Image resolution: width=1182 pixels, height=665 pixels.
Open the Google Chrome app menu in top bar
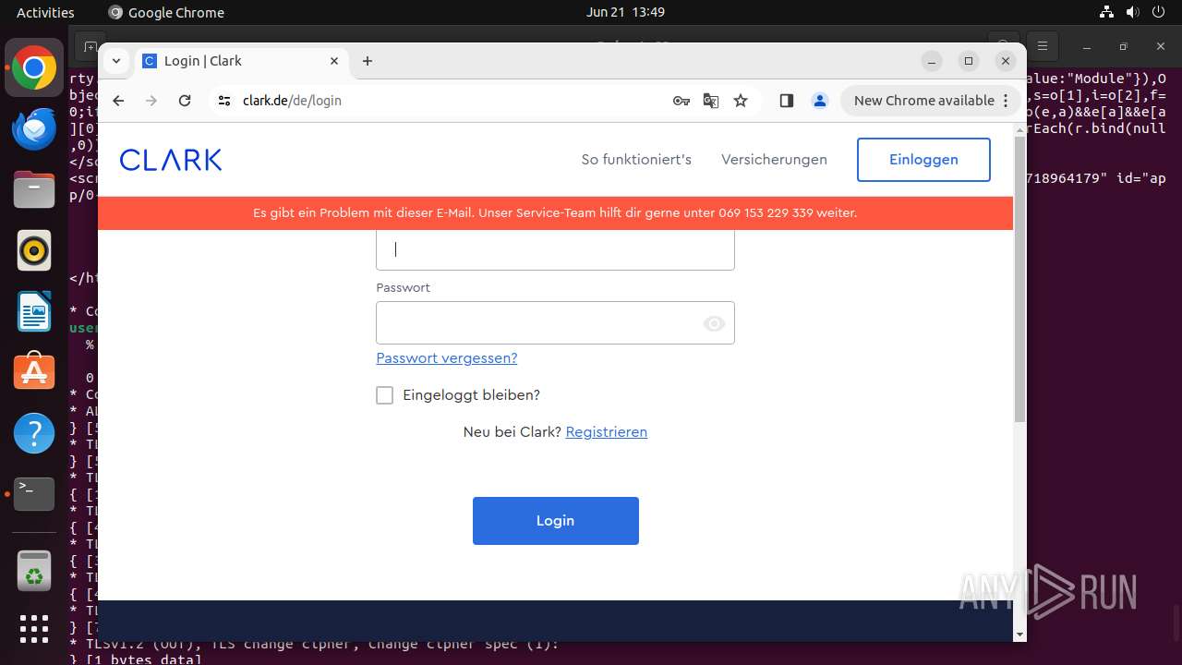click(166, 12)
